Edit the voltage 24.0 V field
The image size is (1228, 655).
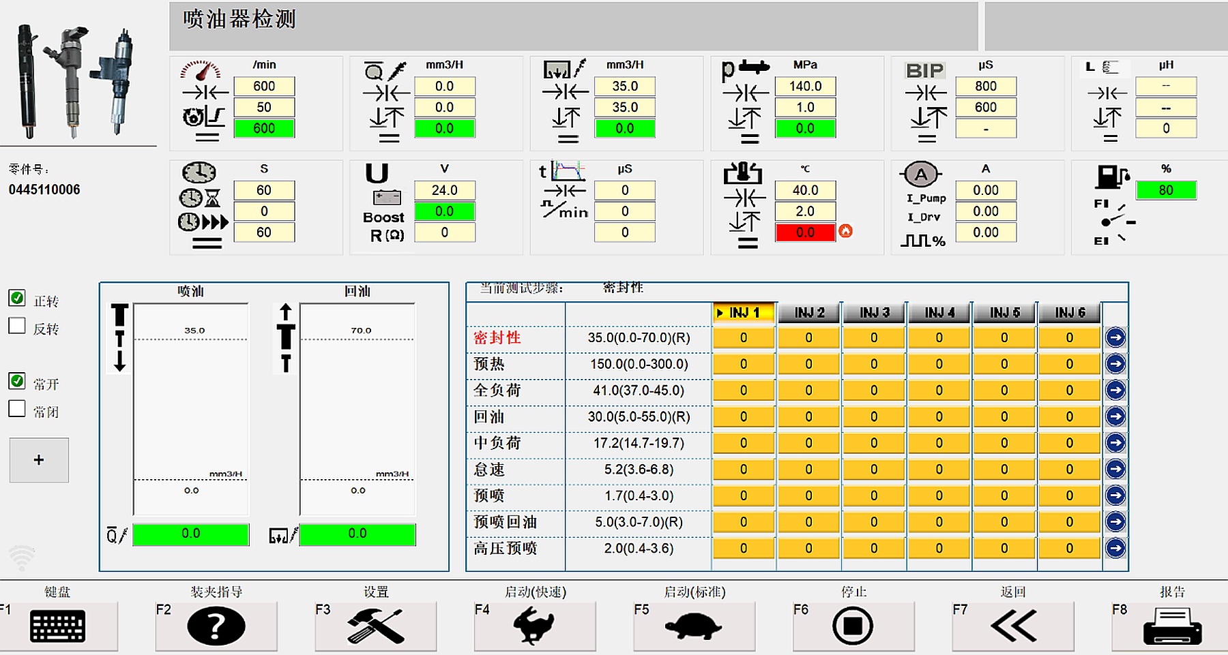pos(444,190)
